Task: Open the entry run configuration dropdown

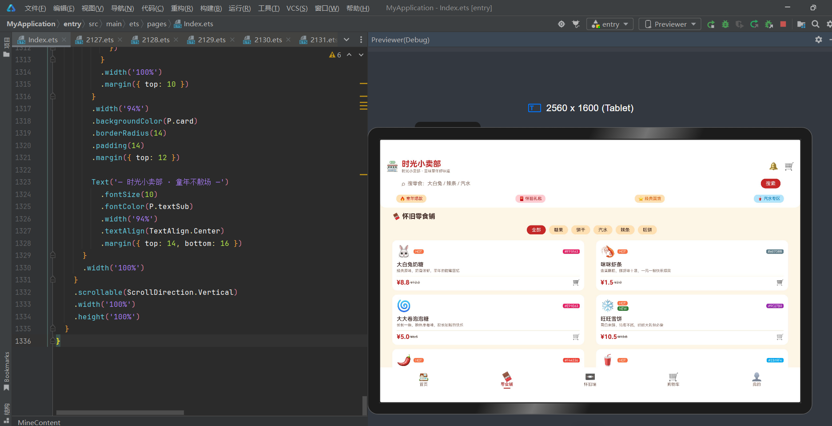Action: [609, 24]
